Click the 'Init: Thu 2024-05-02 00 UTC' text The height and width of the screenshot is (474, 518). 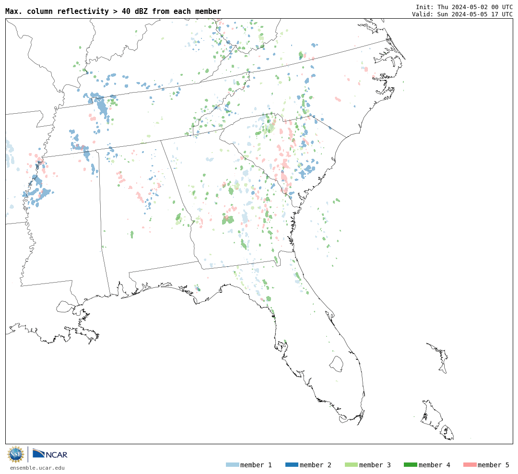[464, 7]
